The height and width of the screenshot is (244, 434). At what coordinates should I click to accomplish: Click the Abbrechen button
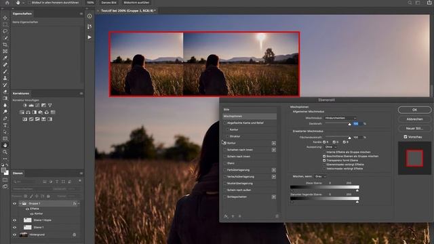pyautogui.click(x=414, y=119)
